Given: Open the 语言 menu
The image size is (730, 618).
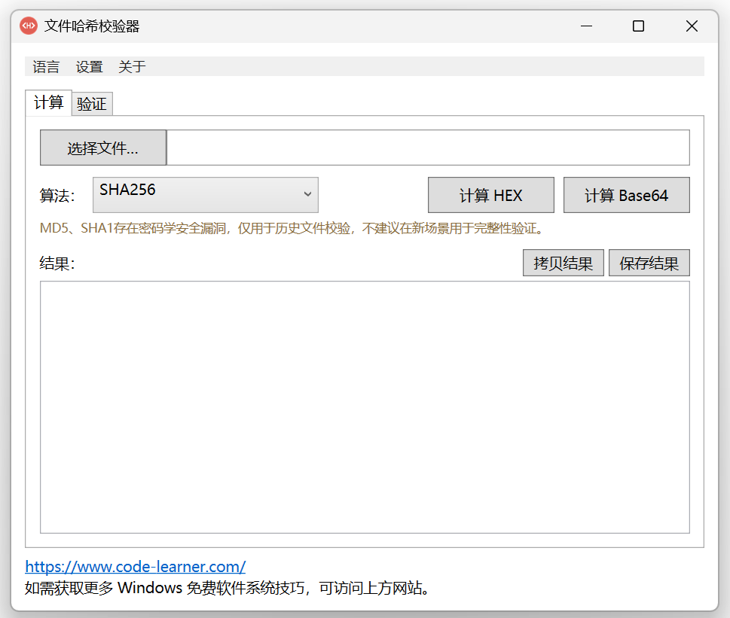Looking at the screenshot, I should [46, 67].
